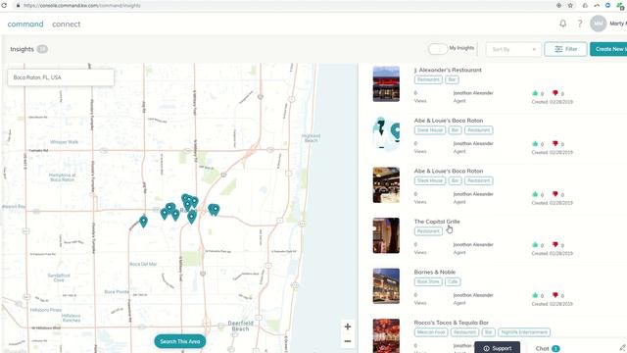The height and width of the screenshot is (353, 627).
Task: Click the Create New Insight button
Action: coord(608,49)
